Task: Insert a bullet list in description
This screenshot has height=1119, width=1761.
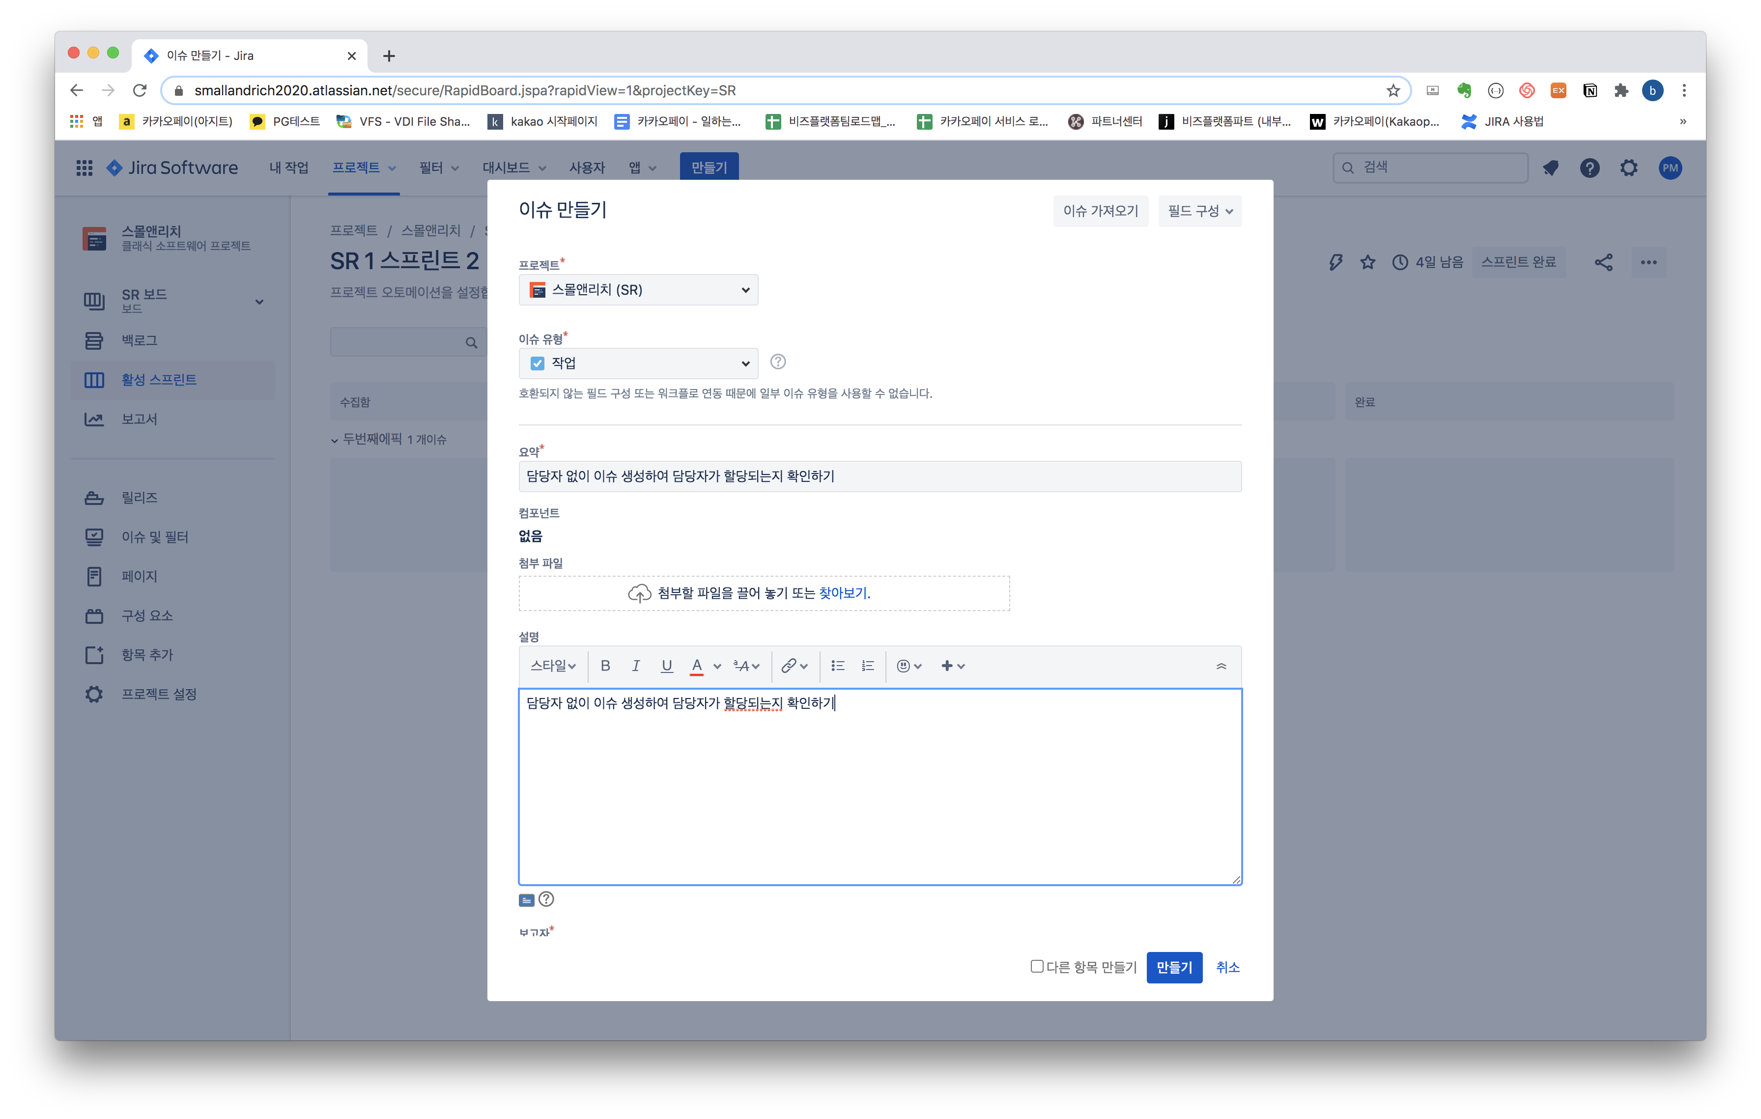Action: (x=837, y=666)
